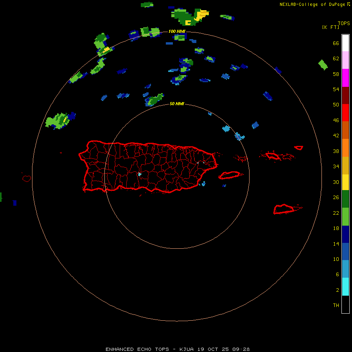Click the 58 legend value
This screenshot has height=352, width=352.
[336, 74]
